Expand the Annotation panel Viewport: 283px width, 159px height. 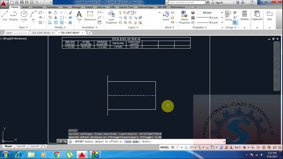tap(89, 27)
